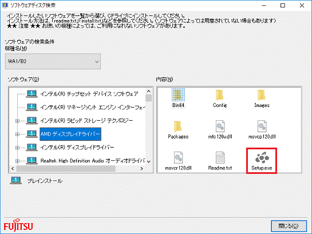Click software list scroll right arrow
The width and height of the screenshot is (312, 234).
point(141,168)
